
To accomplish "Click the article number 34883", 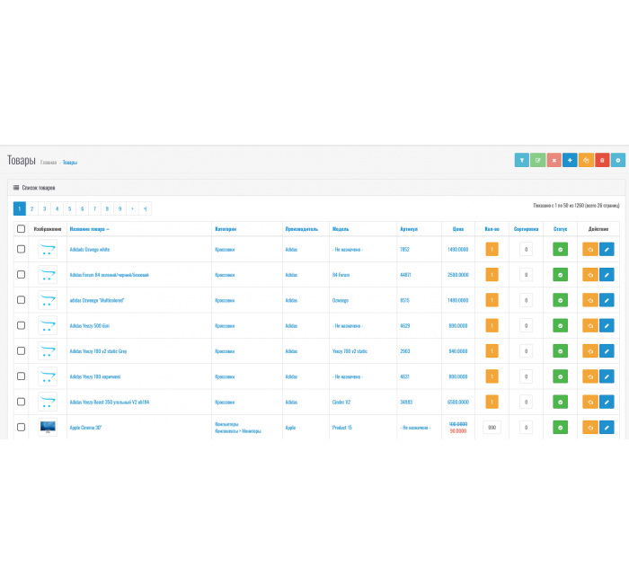I will point(406,402).
